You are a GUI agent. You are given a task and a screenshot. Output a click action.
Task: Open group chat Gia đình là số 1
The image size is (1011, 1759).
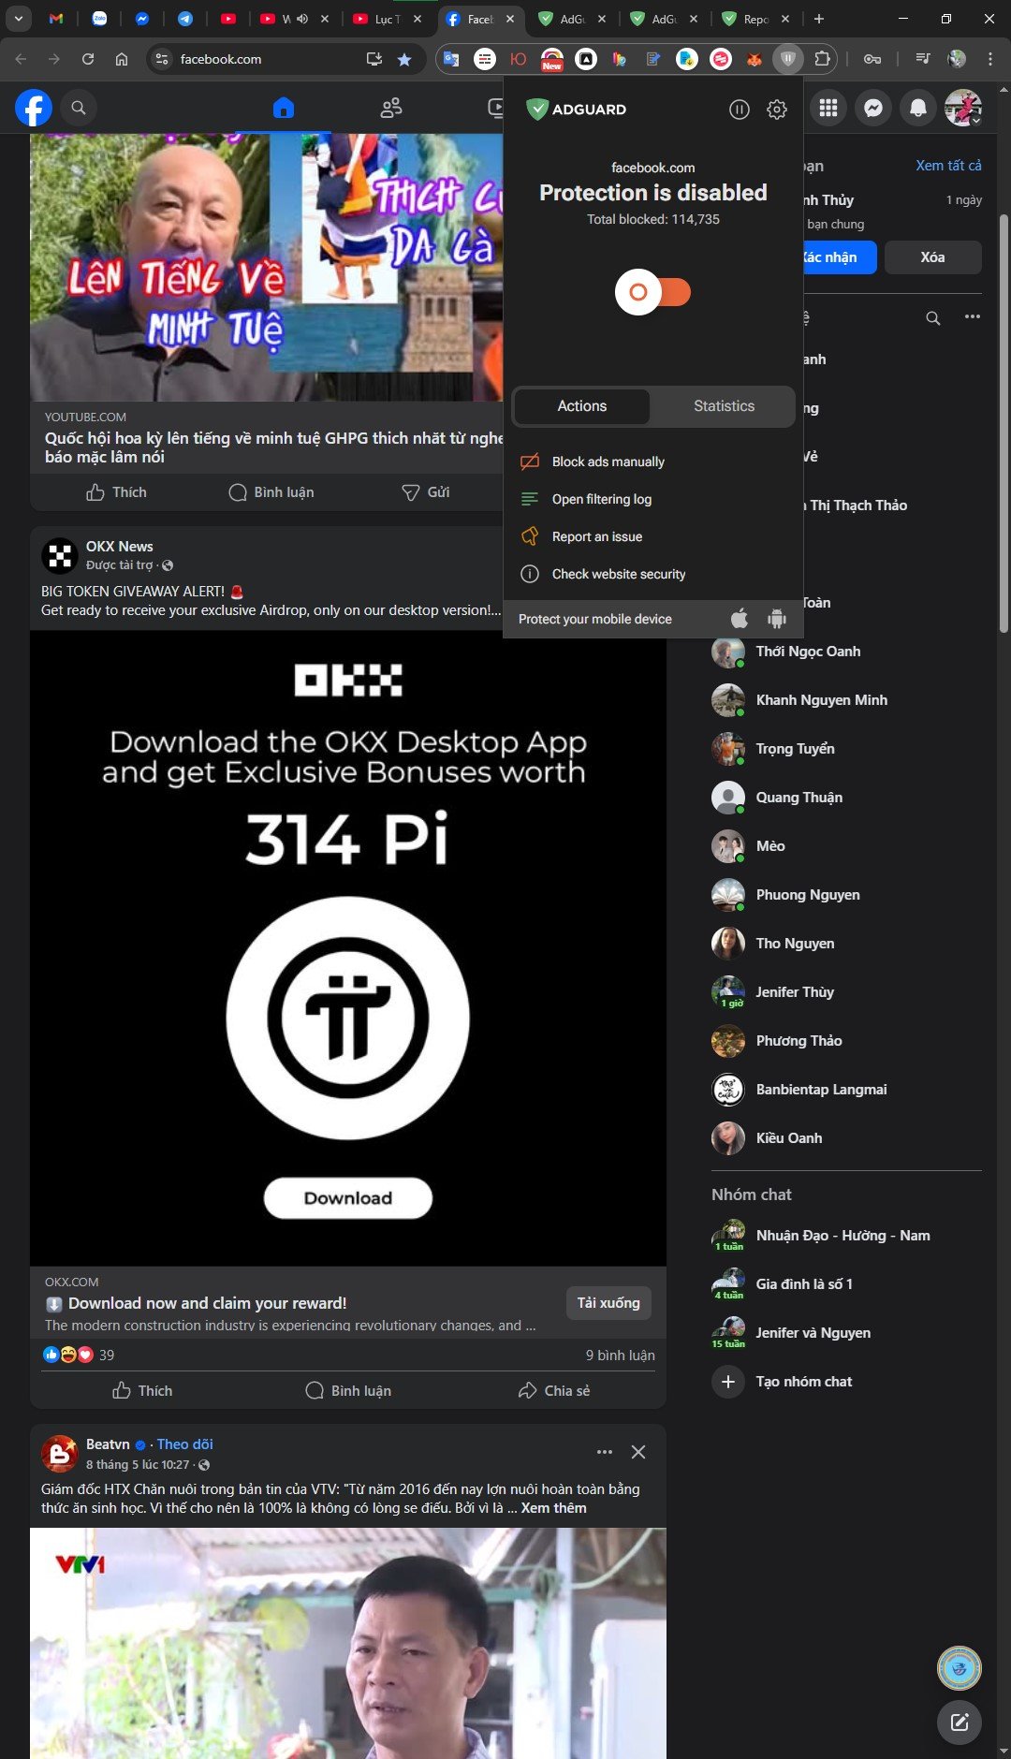click(x=846, y=1284)
